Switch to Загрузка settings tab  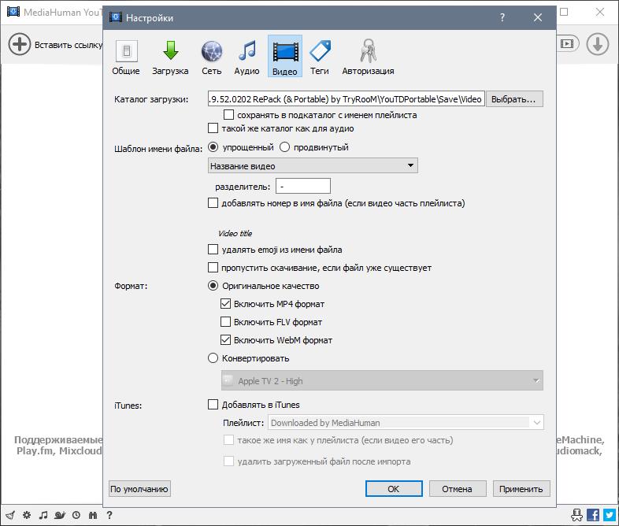tap(170, 57)
